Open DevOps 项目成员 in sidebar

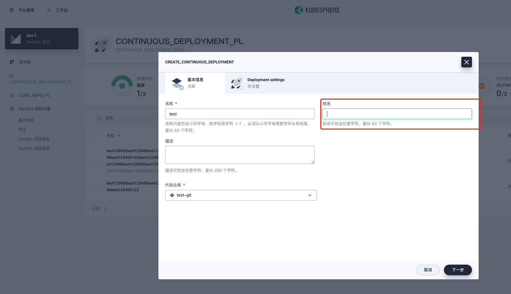tap(34, 149)
